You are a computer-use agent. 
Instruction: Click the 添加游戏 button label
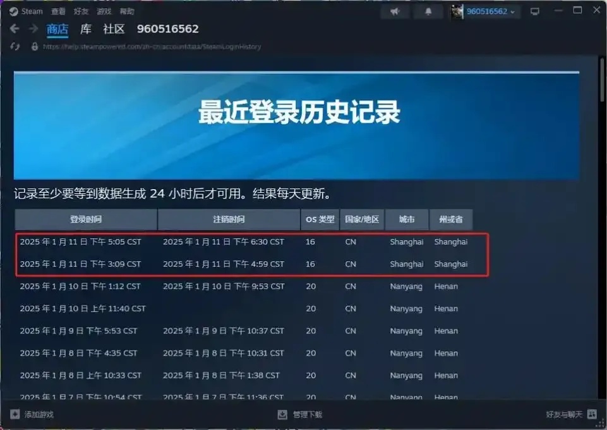39,414
